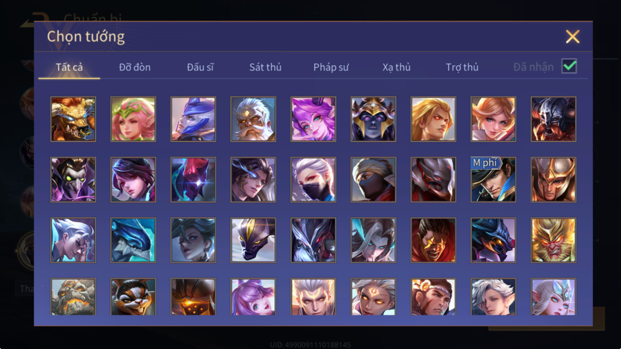This screenshot has height=349, width=621.
Task: Close the "Chọn tướng" dialog
Action: click(572, 37)
